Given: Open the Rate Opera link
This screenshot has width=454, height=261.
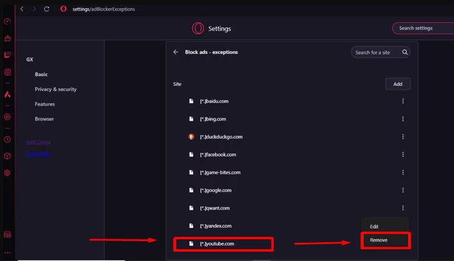Looking at the screenshot, I should [38, 142].
